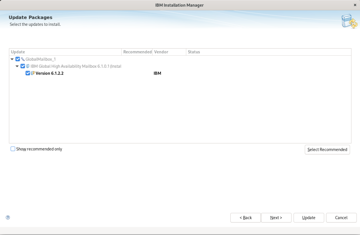Collapse the IBM Global High Availability Mailbox node

click(17, 66)
